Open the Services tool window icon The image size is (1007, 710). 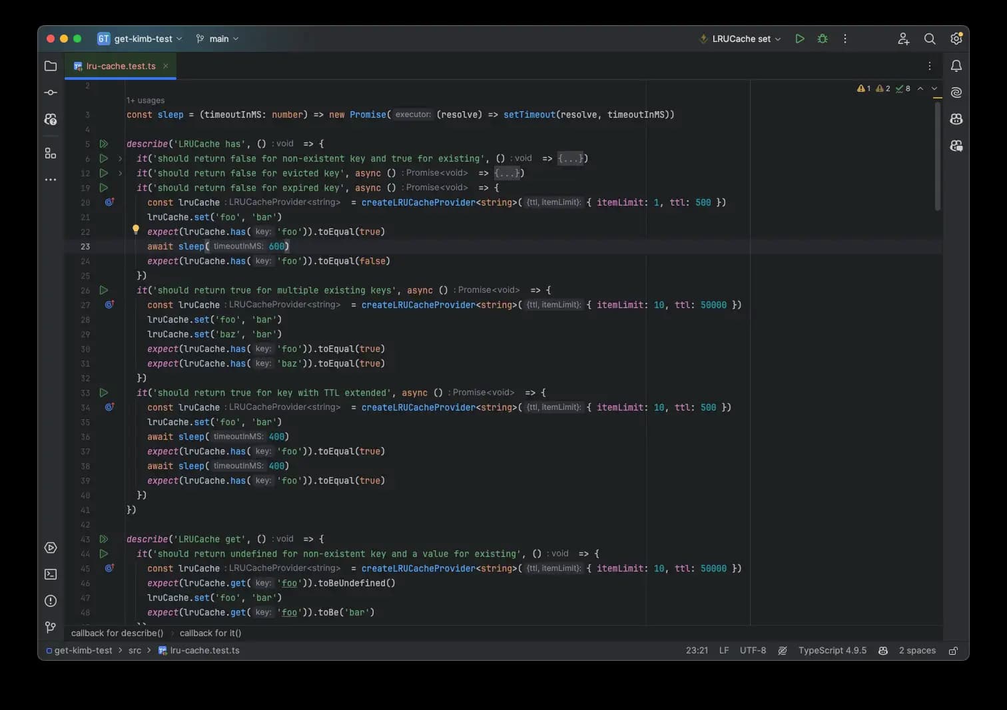[51, 548]
